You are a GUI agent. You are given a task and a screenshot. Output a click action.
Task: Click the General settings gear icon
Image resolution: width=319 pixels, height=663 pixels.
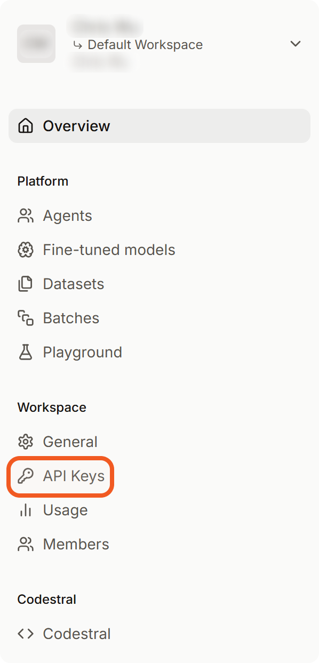tap(25, 442)
